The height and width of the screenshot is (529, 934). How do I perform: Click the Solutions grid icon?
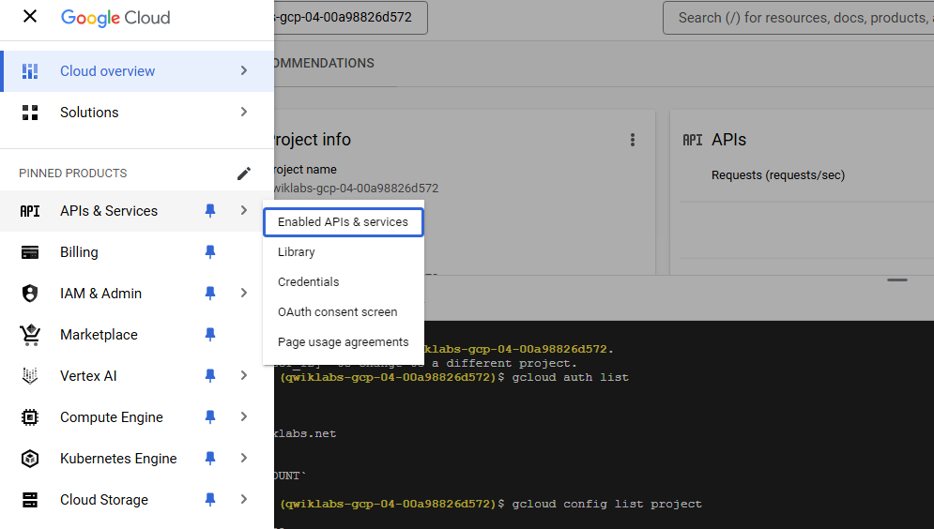click(x=30, y=113)
